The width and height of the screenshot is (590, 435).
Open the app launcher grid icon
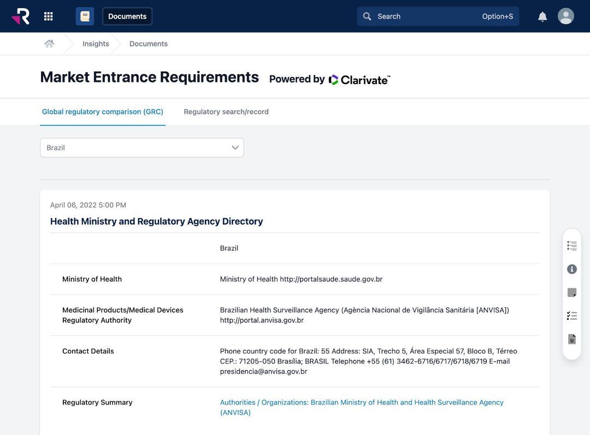(x=48, y=15)
